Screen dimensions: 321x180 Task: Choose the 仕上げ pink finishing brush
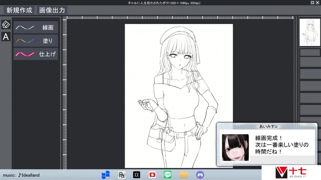[x=36, y=54]
